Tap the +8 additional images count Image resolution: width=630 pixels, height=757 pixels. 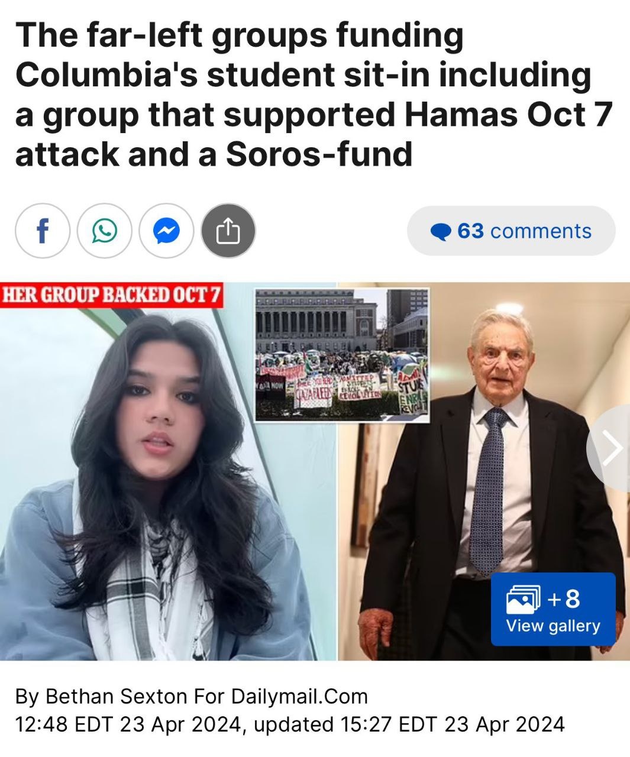click(564, 599)
